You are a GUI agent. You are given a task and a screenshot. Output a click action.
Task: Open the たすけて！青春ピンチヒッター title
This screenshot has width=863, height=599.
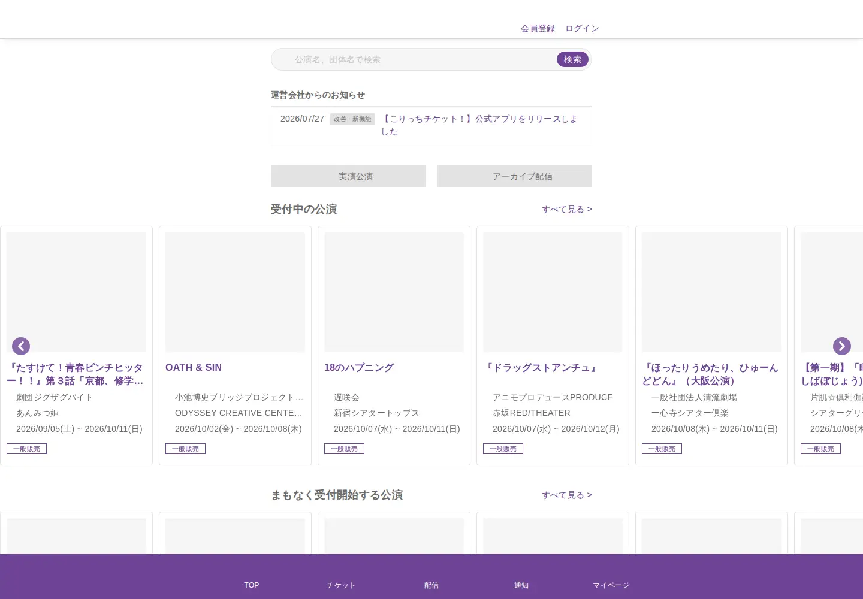coord(76,374)
